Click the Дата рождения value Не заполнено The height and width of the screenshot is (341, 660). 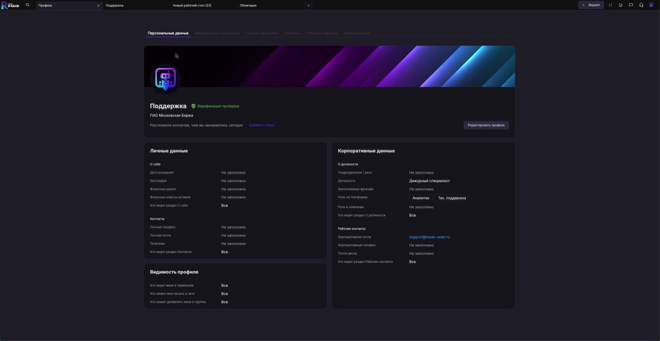point(233,173)
